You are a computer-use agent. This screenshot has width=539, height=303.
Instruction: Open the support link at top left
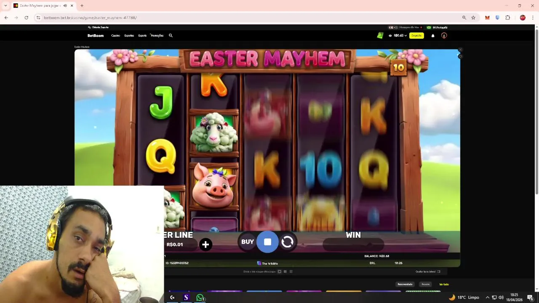click(98, 27)
